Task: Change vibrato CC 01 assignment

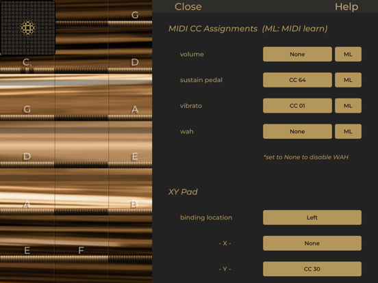Action: coord(297,106)
